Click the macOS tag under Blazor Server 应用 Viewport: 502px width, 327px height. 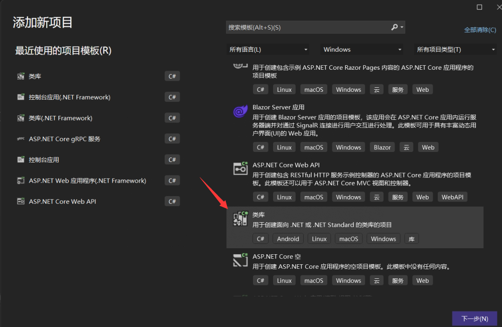[314, 147]
